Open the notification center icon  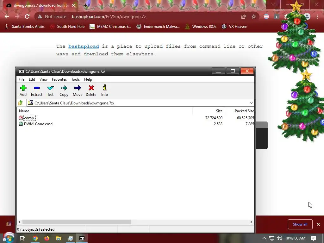[314, 238]
